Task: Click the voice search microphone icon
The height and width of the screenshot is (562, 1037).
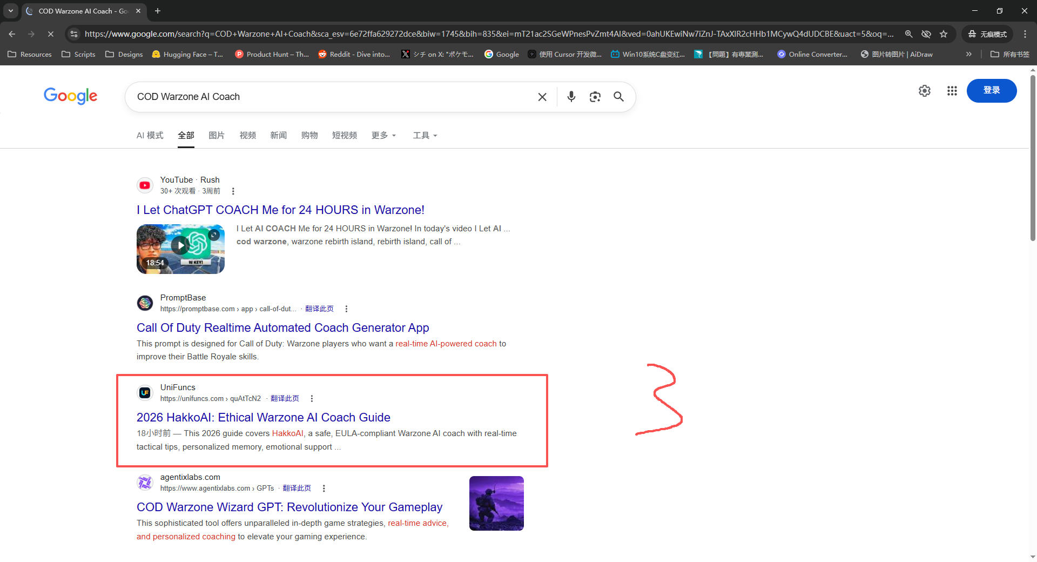Action: point(571,97)
